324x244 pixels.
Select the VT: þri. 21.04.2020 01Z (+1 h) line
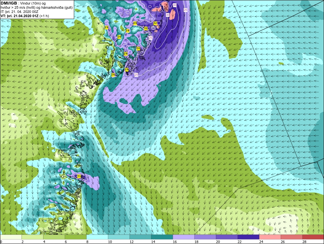25,16
